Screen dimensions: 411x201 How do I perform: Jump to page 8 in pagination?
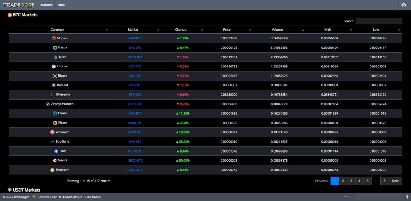(x=384, y=181)
